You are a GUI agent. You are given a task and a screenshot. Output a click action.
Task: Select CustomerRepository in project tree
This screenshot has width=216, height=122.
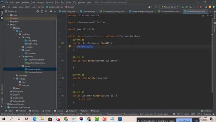coord(36,60)
